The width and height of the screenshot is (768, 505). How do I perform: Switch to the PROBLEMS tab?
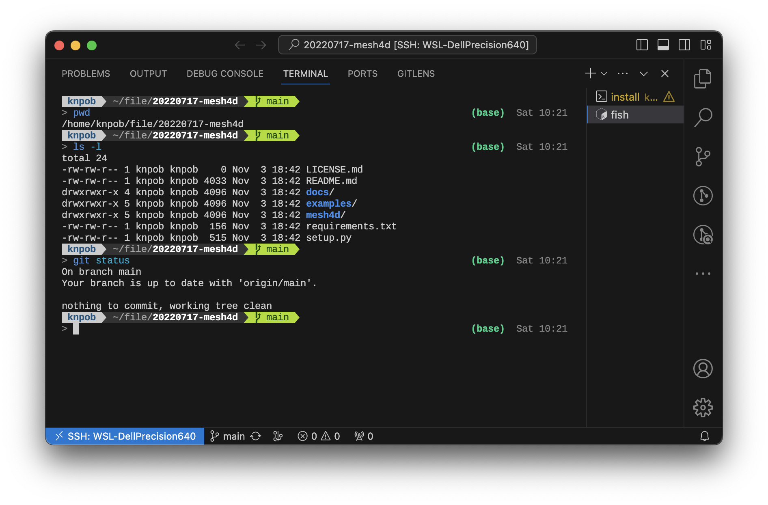[x=86, y=74]
